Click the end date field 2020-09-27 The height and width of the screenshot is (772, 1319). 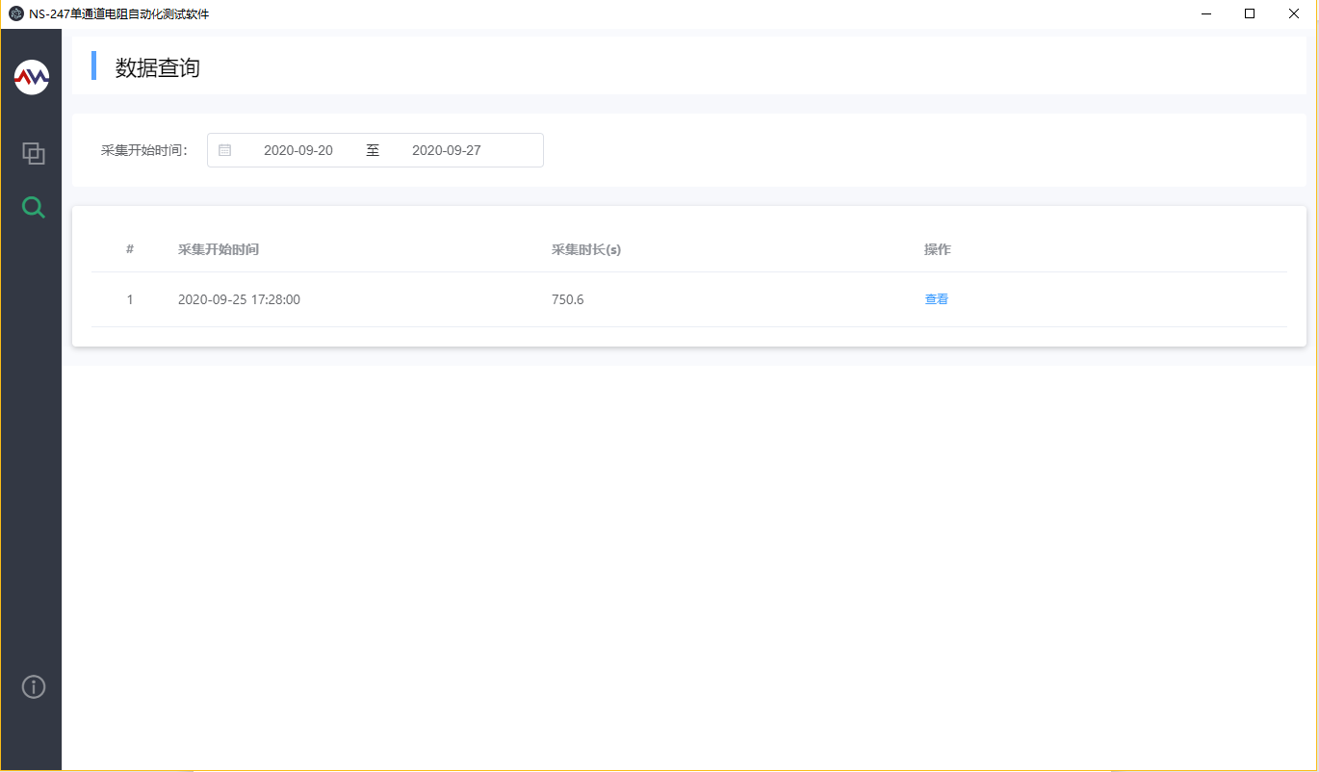tap(446, 150)
